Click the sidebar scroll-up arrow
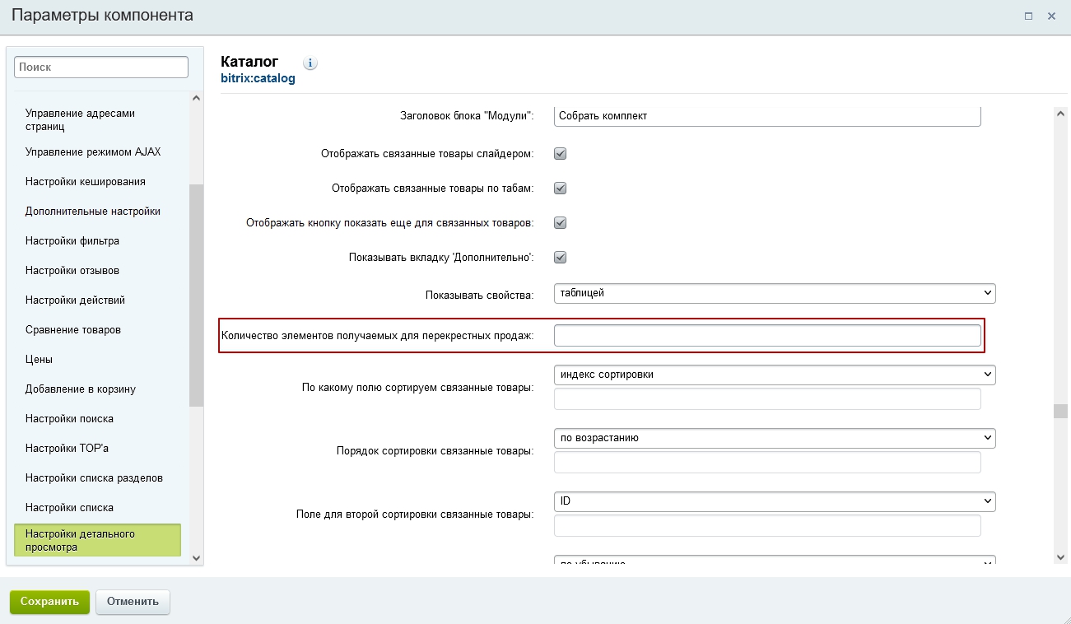1071x624 pixels. (x=196, y=98)
